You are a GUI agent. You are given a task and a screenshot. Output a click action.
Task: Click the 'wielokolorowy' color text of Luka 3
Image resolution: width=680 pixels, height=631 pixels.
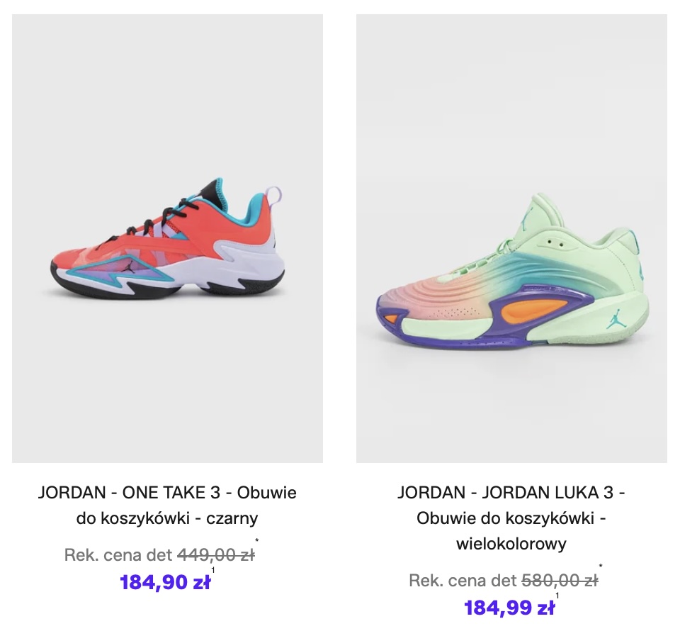[511, 543]
